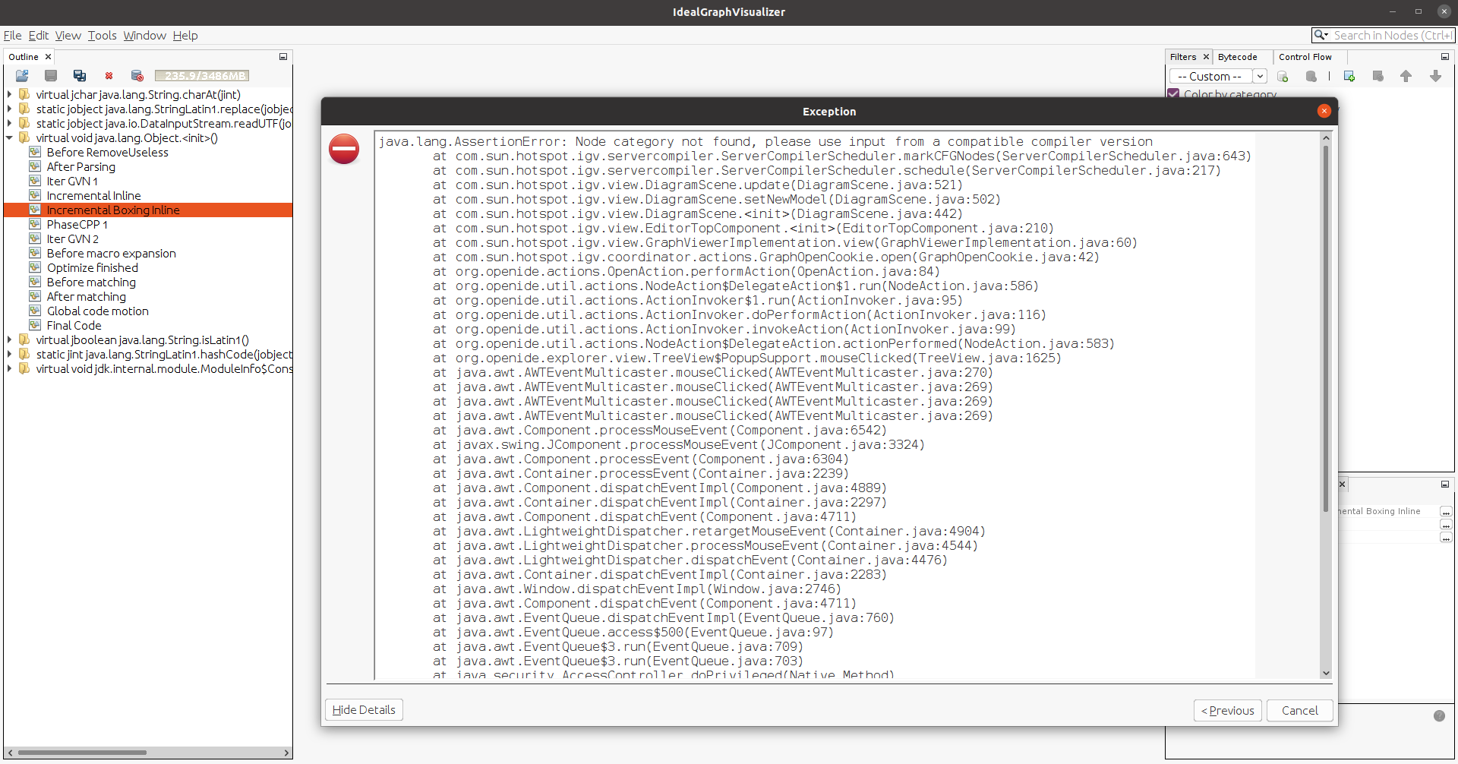Click the Cancel button in Exception dialog

point(1299,711)
